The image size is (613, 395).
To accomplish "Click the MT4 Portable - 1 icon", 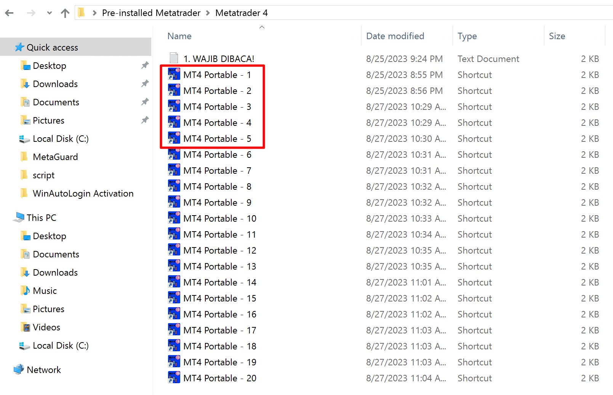I will pyautogui.click(x=174, y=74).
